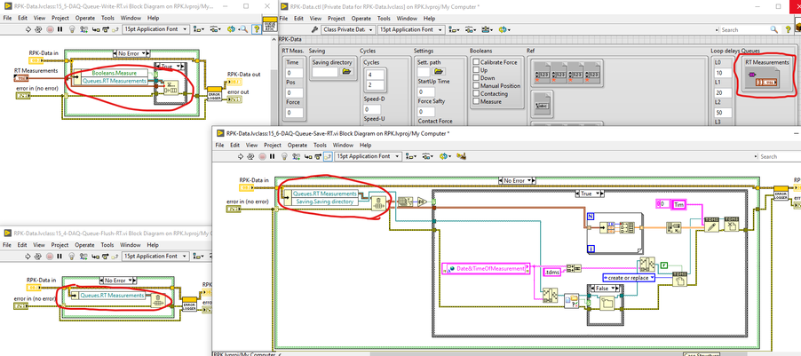This screenshot has width=801, height=356.
Task: Click Search field in RPK-Data.ctl toolbar
Action: click(x=744, y=29)
